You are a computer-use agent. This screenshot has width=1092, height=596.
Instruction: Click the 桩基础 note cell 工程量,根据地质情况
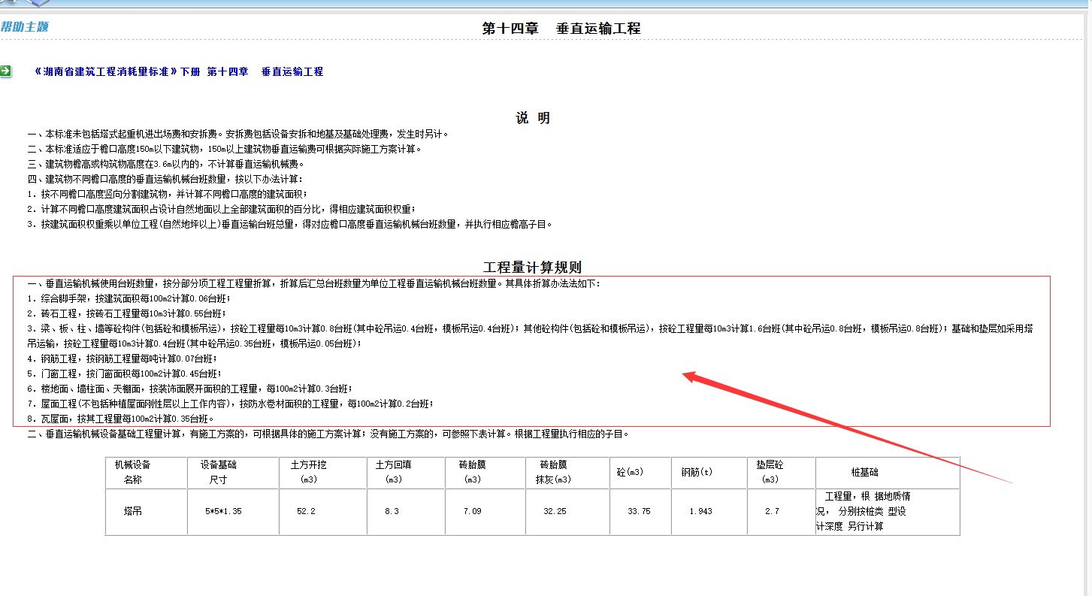point(888,511)
